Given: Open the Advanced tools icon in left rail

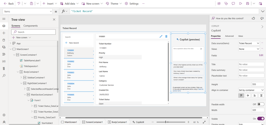Looking at the screenshot, I should point(4,68).
